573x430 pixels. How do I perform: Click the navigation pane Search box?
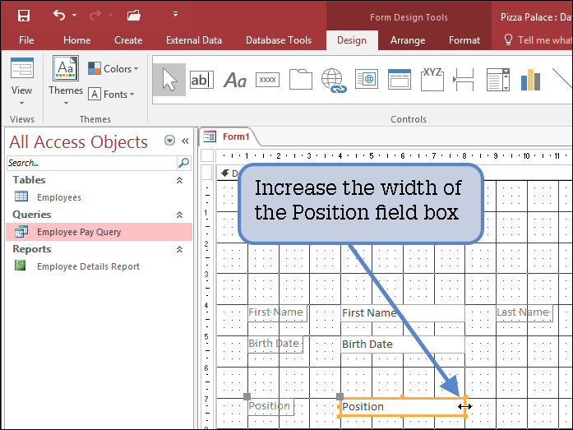pos(92,163)
